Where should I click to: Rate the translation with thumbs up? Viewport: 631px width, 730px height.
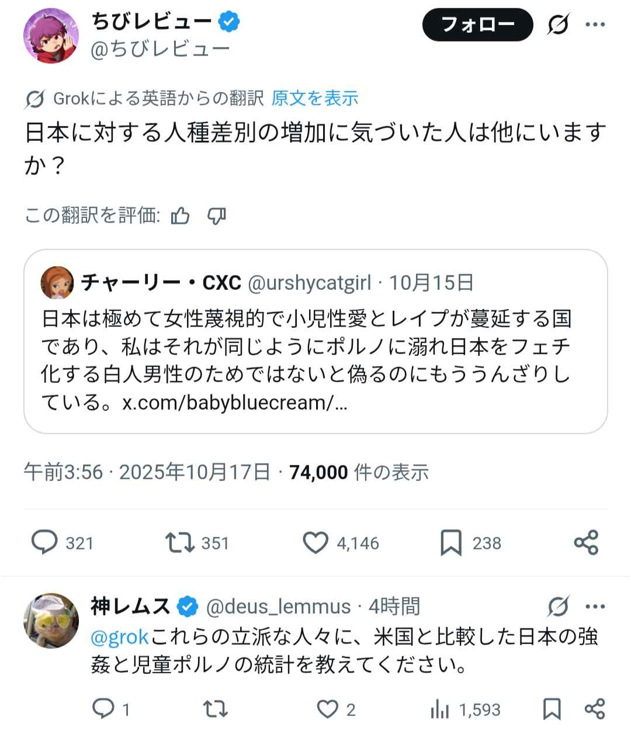click(181, 216)
